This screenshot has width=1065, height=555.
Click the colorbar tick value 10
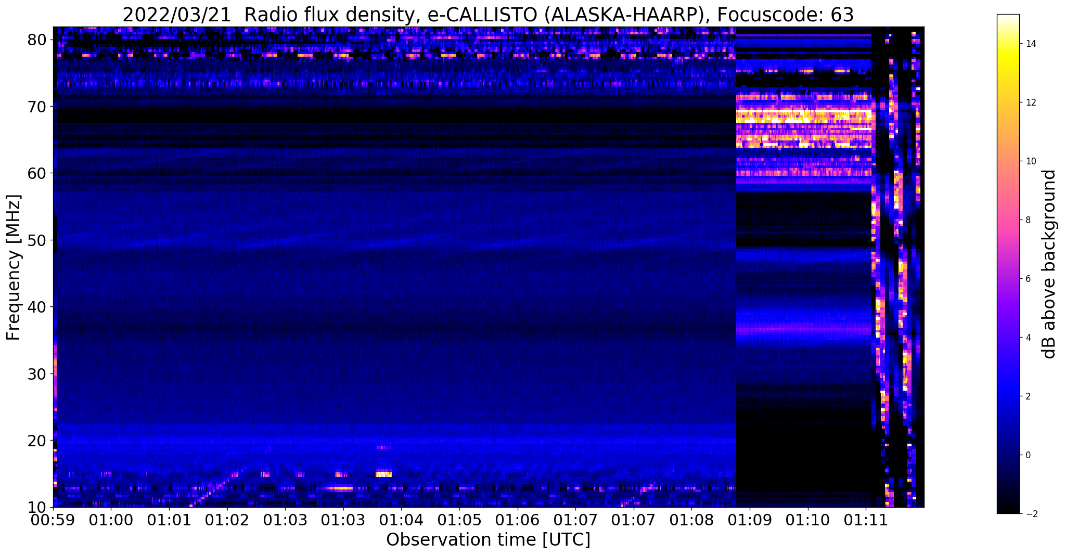[x=1030, y=161]
